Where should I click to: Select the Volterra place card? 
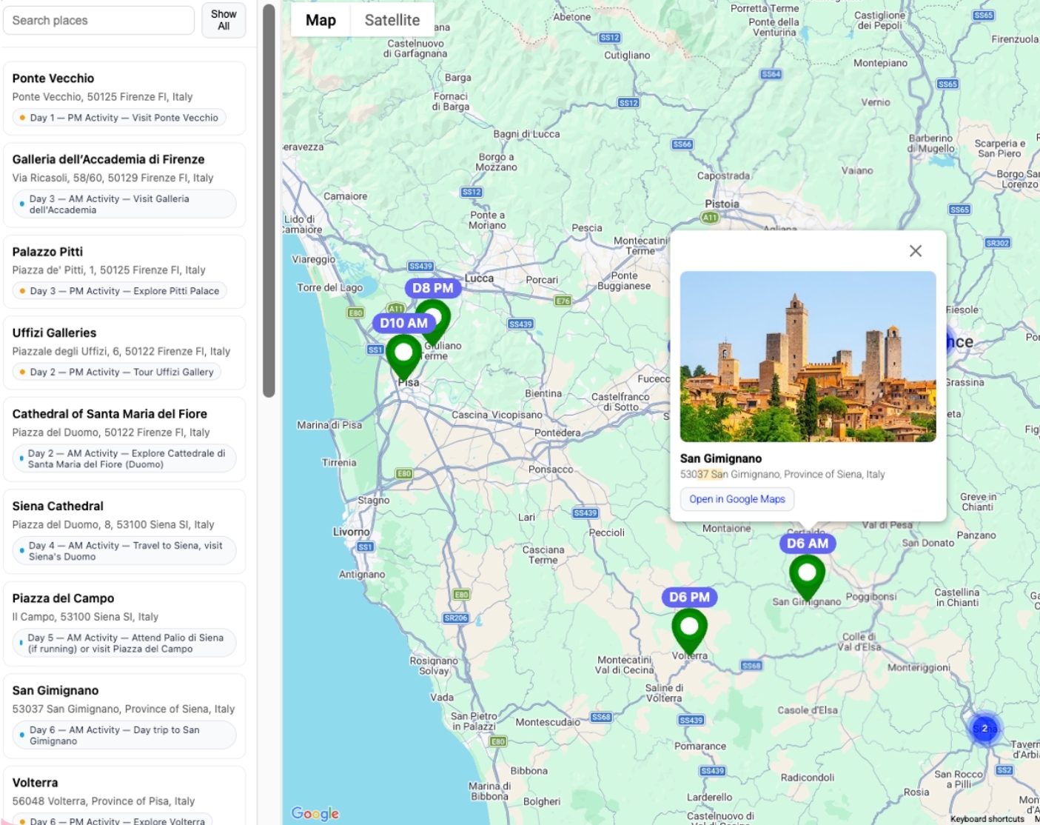pos(124,796)
